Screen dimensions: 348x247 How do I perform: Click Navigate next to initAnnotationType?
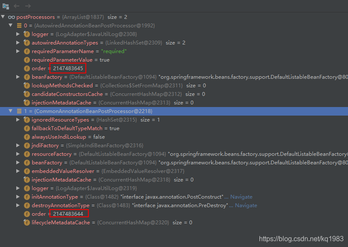pos(241,196)
